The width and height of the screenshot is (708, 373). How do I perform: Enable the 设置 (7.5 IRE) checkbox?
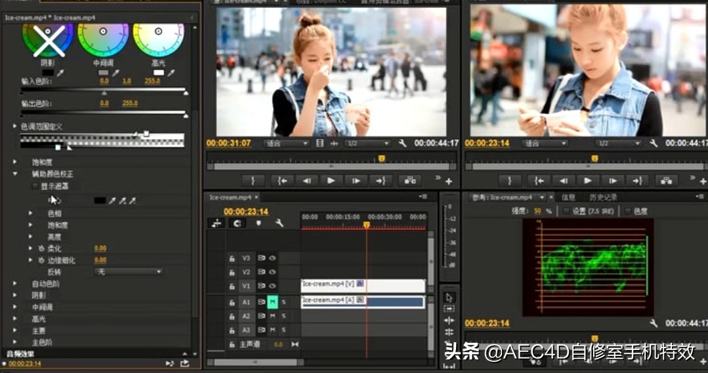pos(567,211)
